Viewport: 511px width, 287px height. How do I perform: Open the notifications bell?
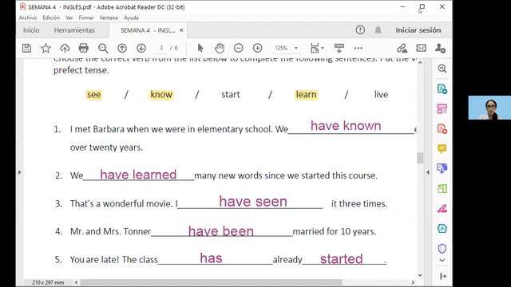click(378, 30)
